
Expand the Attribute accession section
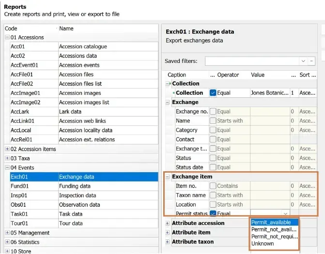(x=168, y=223)
